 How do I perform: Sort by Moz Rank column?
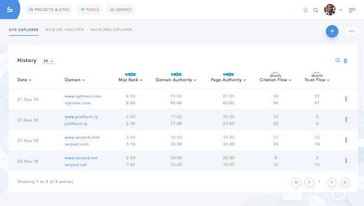coord(131,80)
